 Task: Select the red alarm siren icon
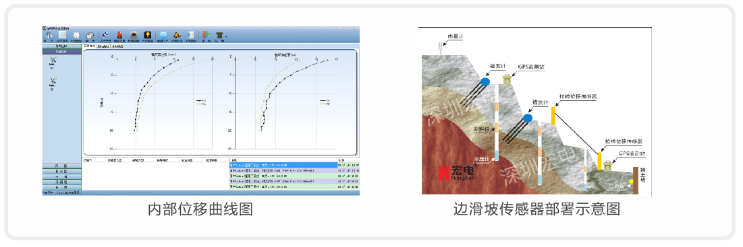[120, 35]
